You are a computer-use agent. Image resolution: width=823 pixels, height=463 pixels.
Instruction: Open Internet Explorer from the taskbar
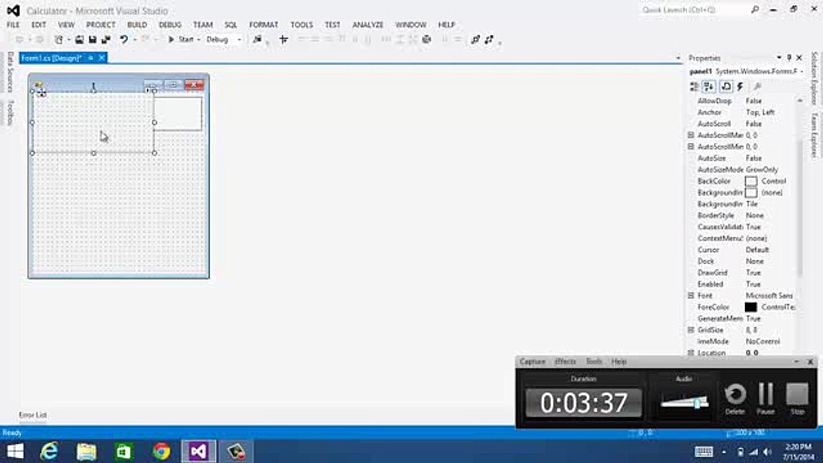tap(50, 451)
